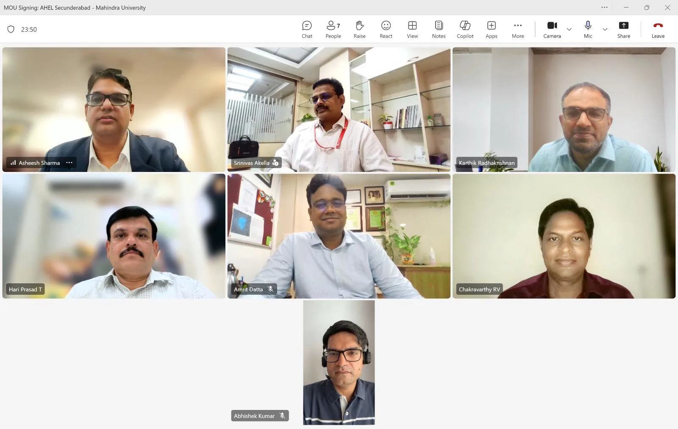Open meeting Notes
Viewport: 678px width, 429px height.
click(439, 30)
